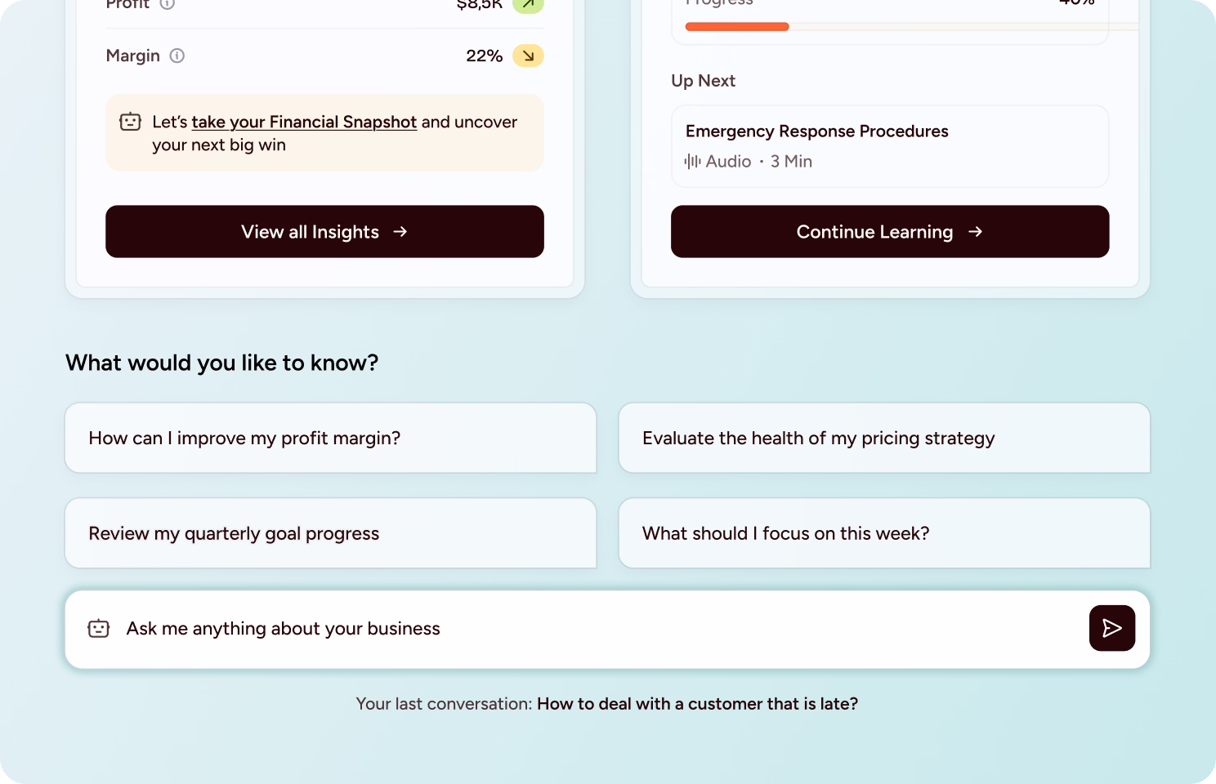Click the send message icon
This screenshot has height=784, width=1216.
(1111, 628)
